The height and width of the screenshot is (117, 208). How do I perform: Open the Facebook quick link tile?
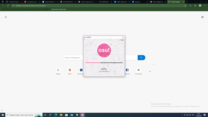click(127, 71)
